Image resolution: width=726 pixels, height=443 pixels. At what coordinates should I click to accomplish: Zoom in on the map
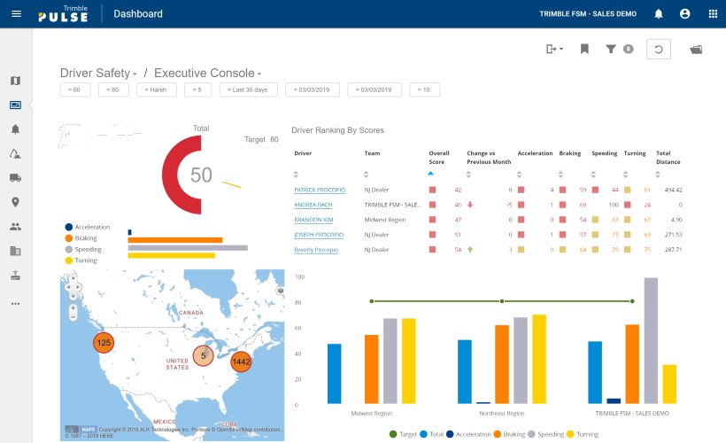coord(73,308)
